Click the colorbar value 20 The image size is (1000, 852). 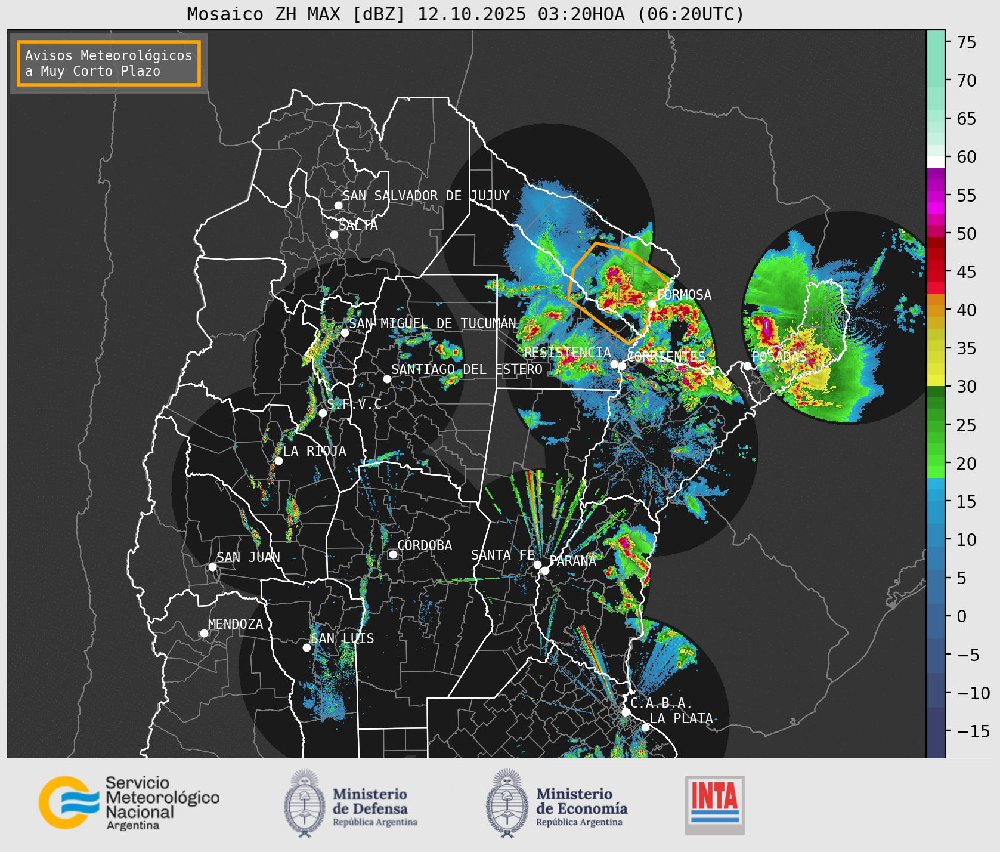(967, 463)
